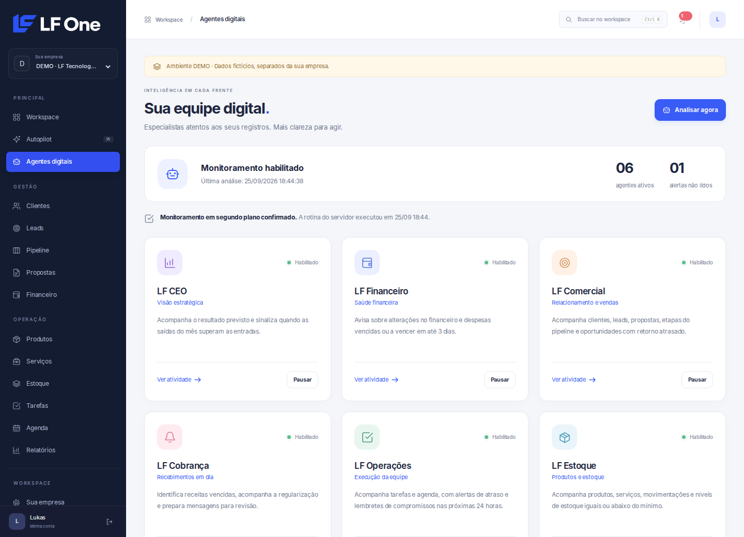
Task: Click the LF Operações checkmark icon
Action: click(367, 437)
